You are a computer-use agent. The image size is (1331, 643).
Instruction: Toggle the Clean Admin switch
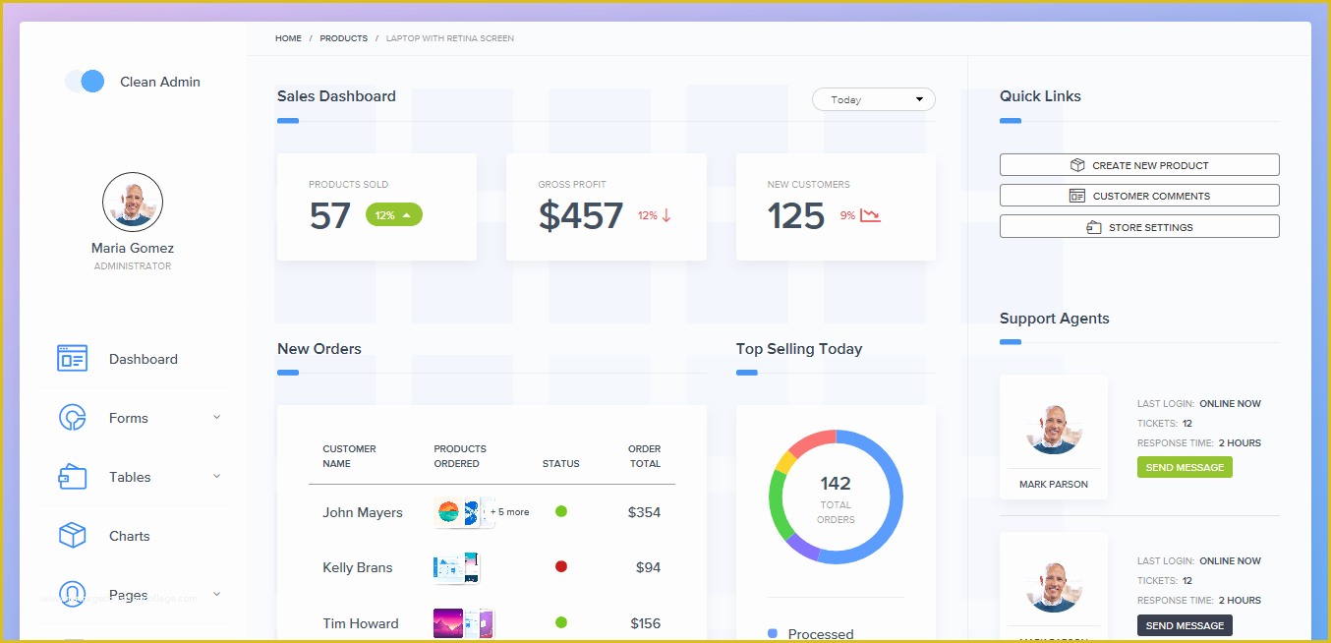pos(85,82)
